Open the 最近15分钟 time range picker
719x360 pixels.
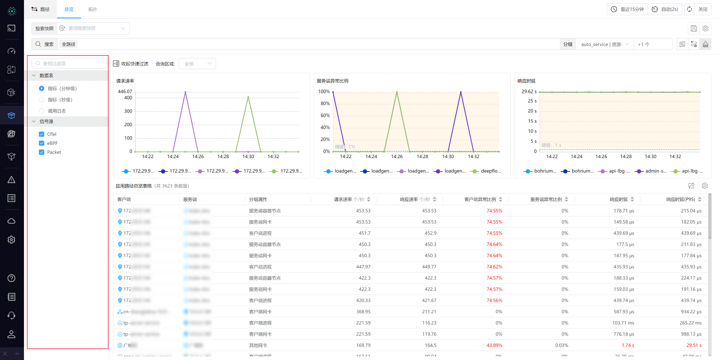[627, 9]
